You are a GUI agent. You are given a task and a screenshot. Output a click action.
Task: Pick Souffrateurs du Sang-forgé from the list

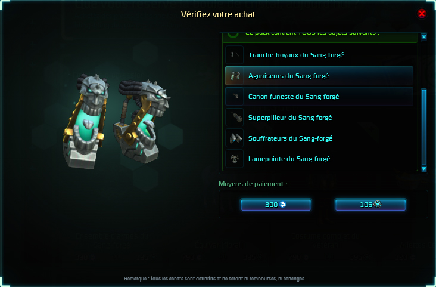(319, 138)
